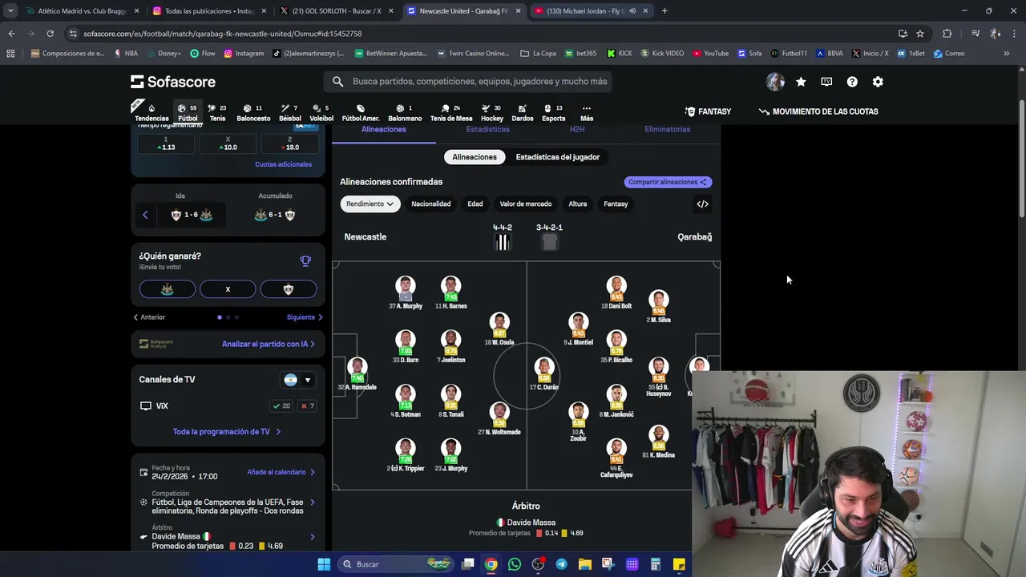The height and width of the screenshot is (577, 1026).
Task: Open Cuotas adicionales link
Action: pos(283,164)
